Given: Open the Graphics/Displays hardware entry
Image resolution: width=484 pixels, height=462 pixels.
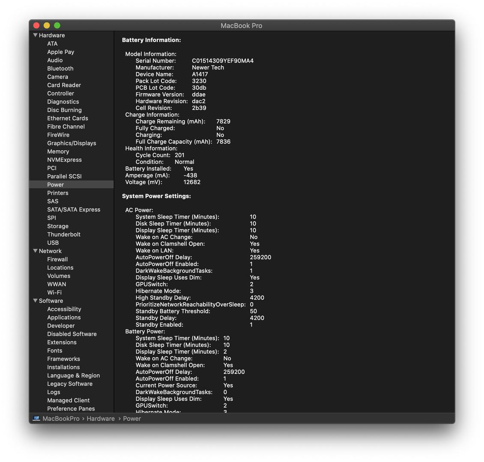Looking at the screenshot, I should 72,143.
